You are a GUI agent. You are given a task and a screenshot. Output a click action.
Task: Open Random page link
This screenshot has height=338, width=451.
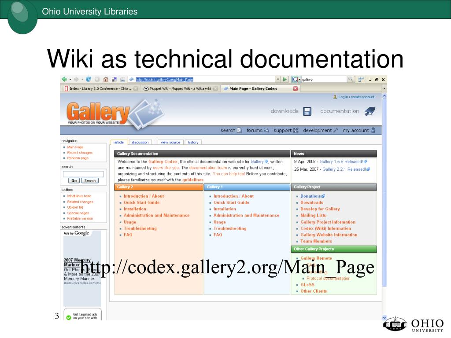[78, 158]
